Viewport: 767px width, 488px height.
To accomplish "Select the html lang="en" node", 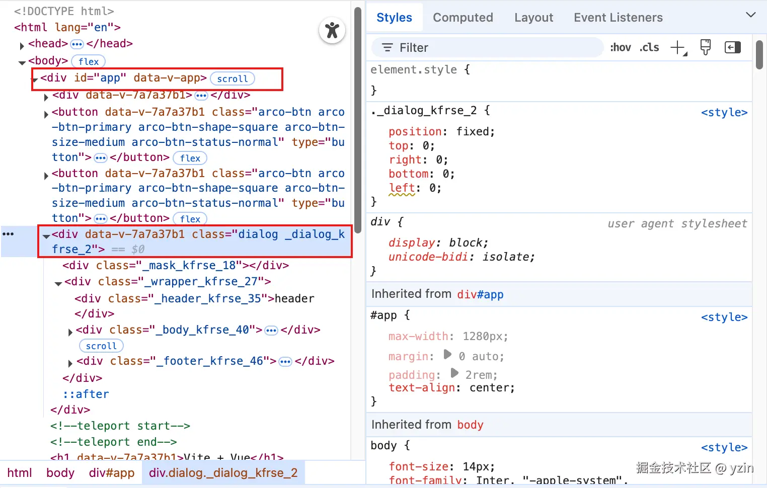I will tap(67, 28).
